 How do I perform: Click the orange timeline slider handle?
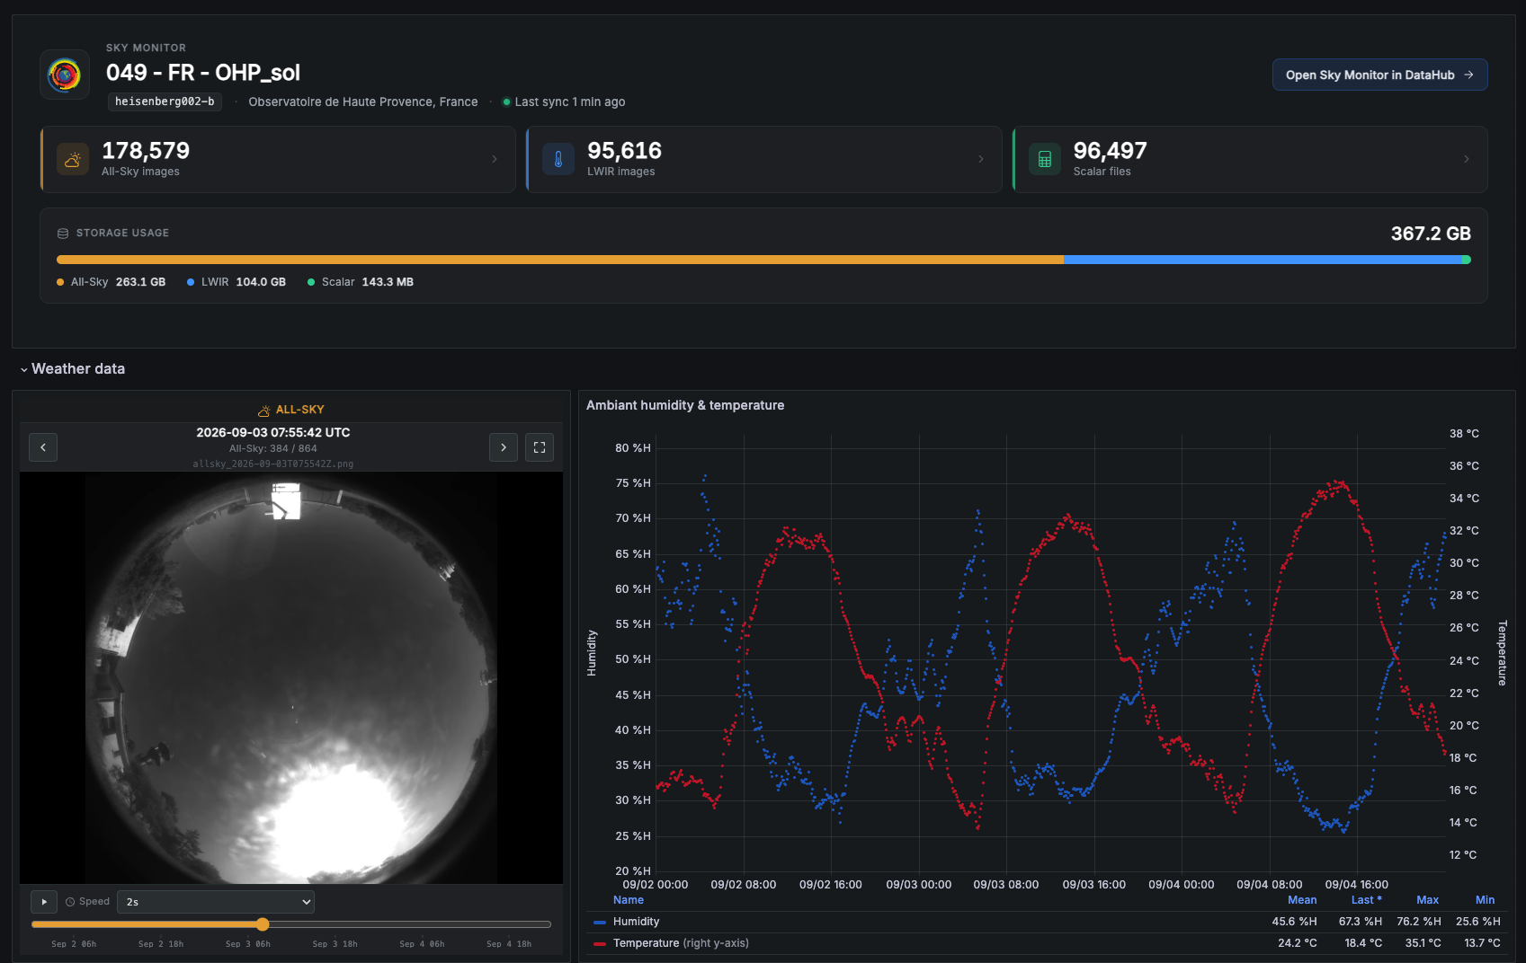coord(263,924)
